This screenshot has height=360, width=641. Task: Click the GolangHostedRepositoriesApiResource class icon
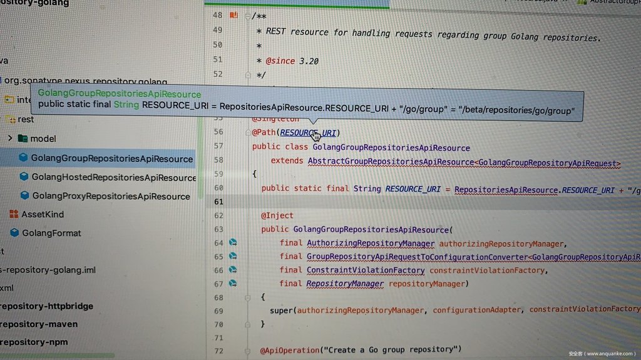pos(24,177)
